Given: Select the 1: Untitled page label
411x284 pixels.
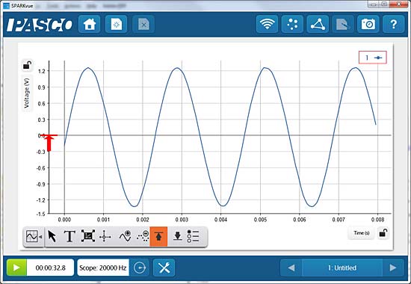Looking at the screenshot, I should click(x=342, y=268).
